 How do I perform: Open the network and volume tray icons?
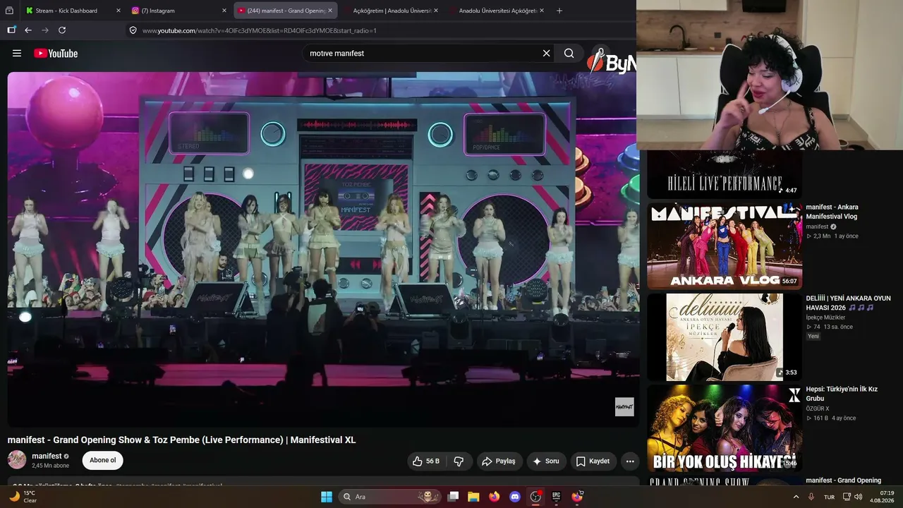click(853, 497)
